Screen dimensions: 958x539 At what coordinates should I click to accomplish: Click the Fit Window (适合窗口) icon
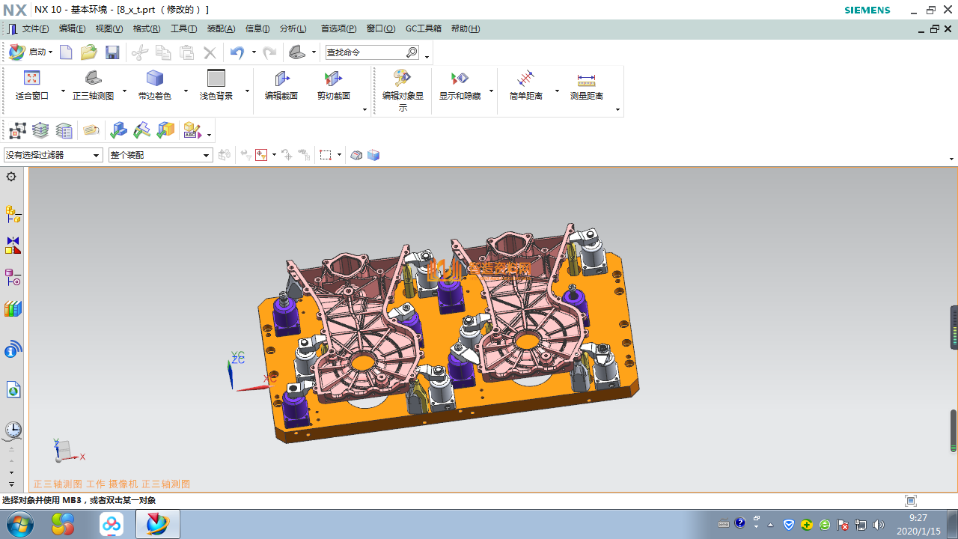pos(31,79)
